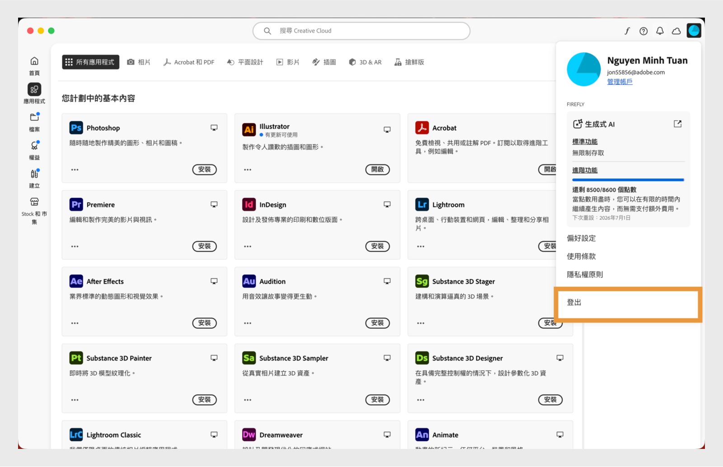Image resolution: width=723 pixels, height=467 pixels.
Task: Switch to the 搶鮮版 tab
Action: (x=409, y=62)
